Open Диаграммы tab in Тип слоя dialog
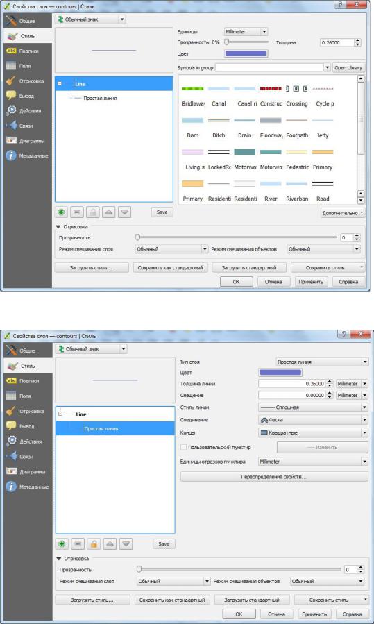This screenshot has height=624, width=374. point(26,471)
